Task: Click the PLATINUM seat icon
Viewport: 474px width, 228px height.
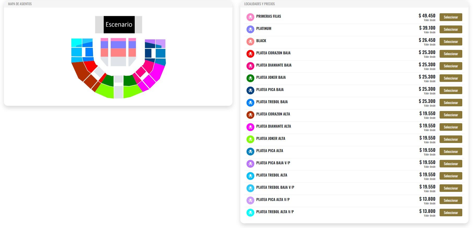Action: (x=250, y=29)
